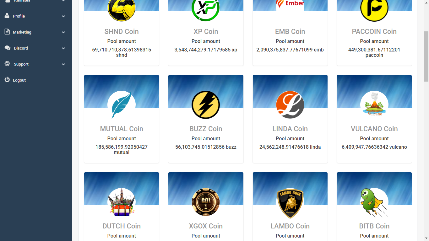Viewport: 429px width, 241px height.
Task: Click the Logout power icon
Action: coord(7,80)
